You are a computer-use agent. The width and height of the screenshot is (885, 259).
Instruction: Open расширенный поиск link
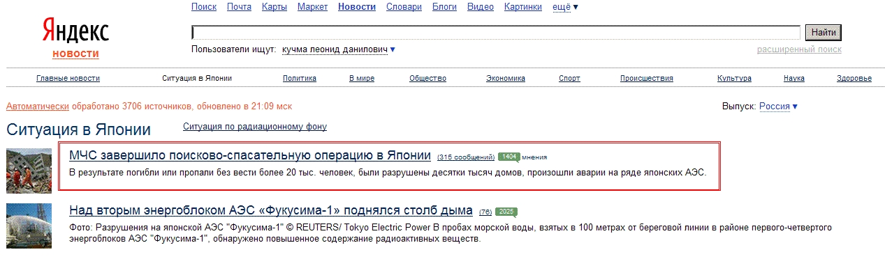(799, 49)
